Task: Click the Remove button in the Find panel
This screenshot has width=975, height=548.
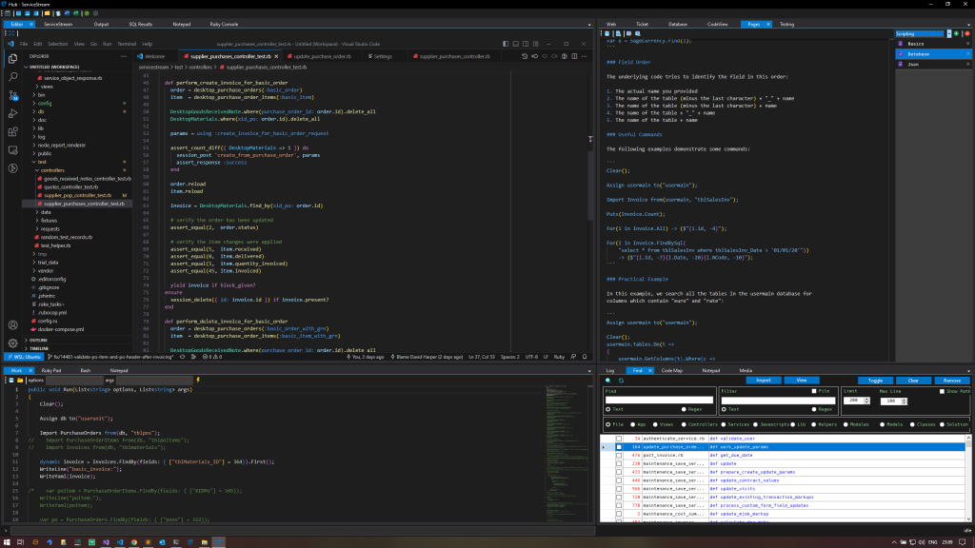Action: coord(952,381)
